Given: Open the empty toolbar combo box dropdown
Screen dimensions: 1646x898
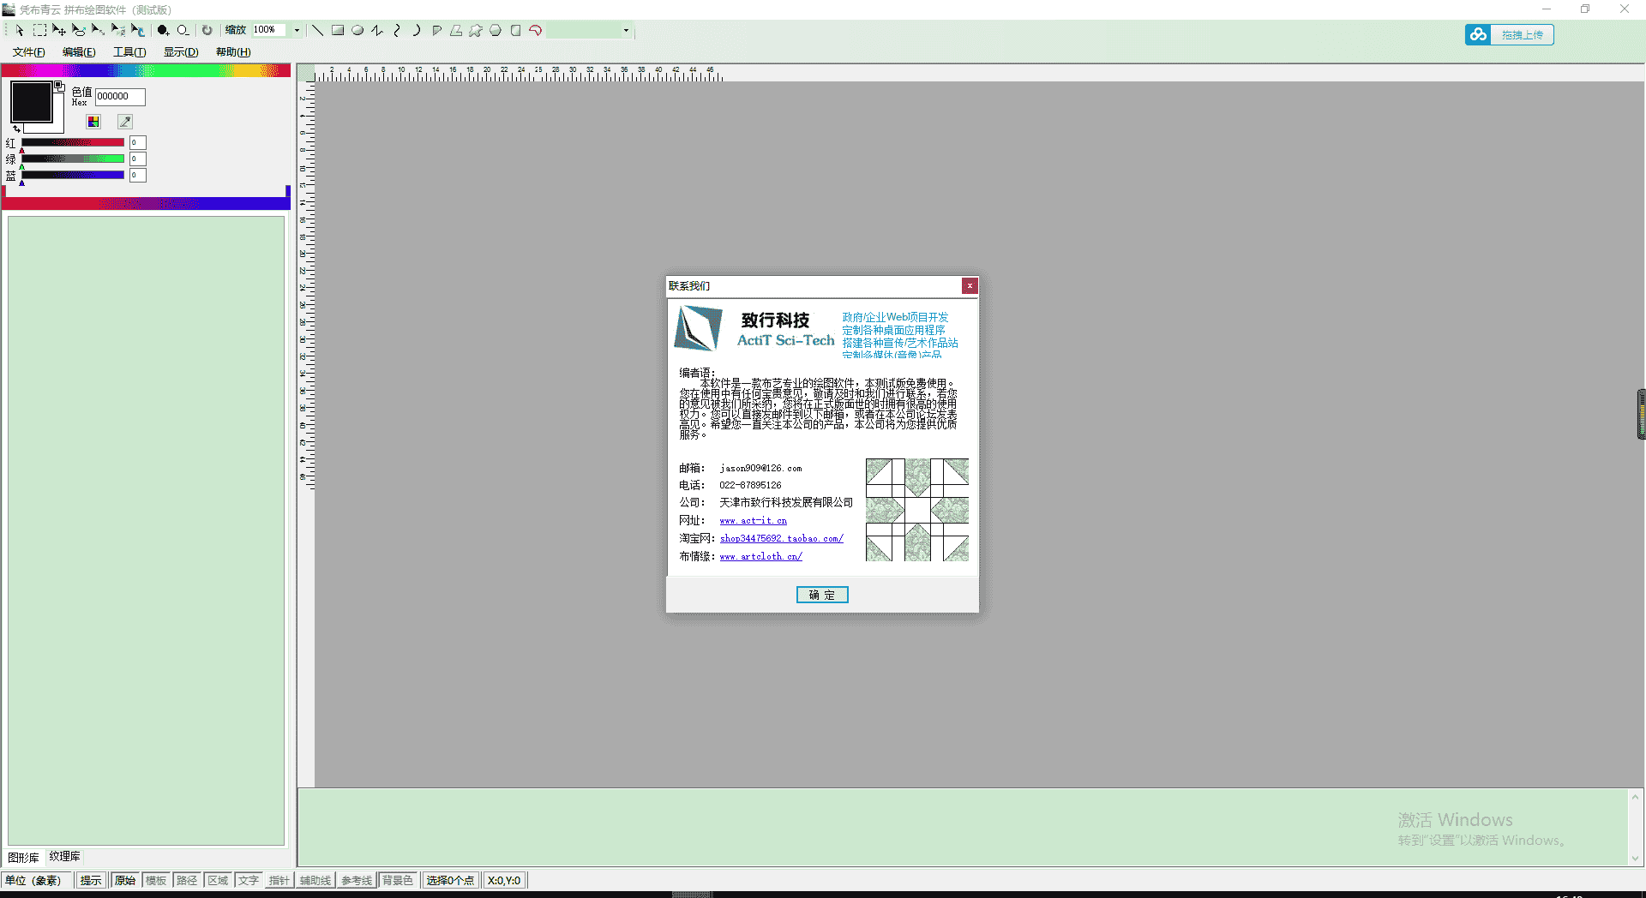Looking at the screenshot, I should tap(626, 31).
